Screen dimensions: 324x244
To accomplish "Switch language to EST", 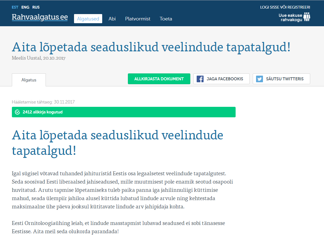I will pyautogui.click(x=15, y=7).
